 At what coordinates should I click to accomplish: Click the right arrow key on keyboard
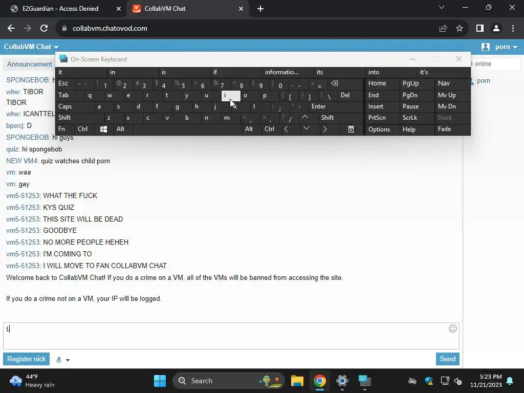(x=324, y=129)
